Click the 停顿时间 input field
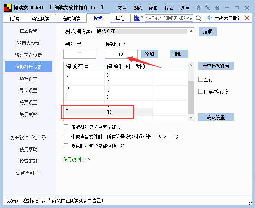 (121, 54)
